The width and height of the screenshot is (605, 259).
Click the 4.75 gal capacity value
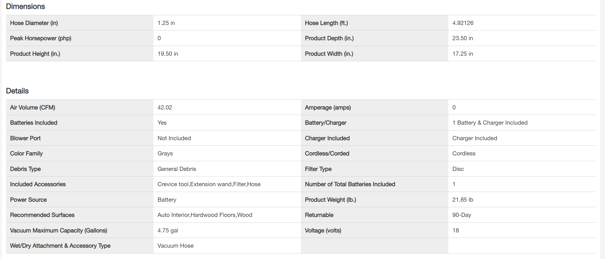click(168, 230)
